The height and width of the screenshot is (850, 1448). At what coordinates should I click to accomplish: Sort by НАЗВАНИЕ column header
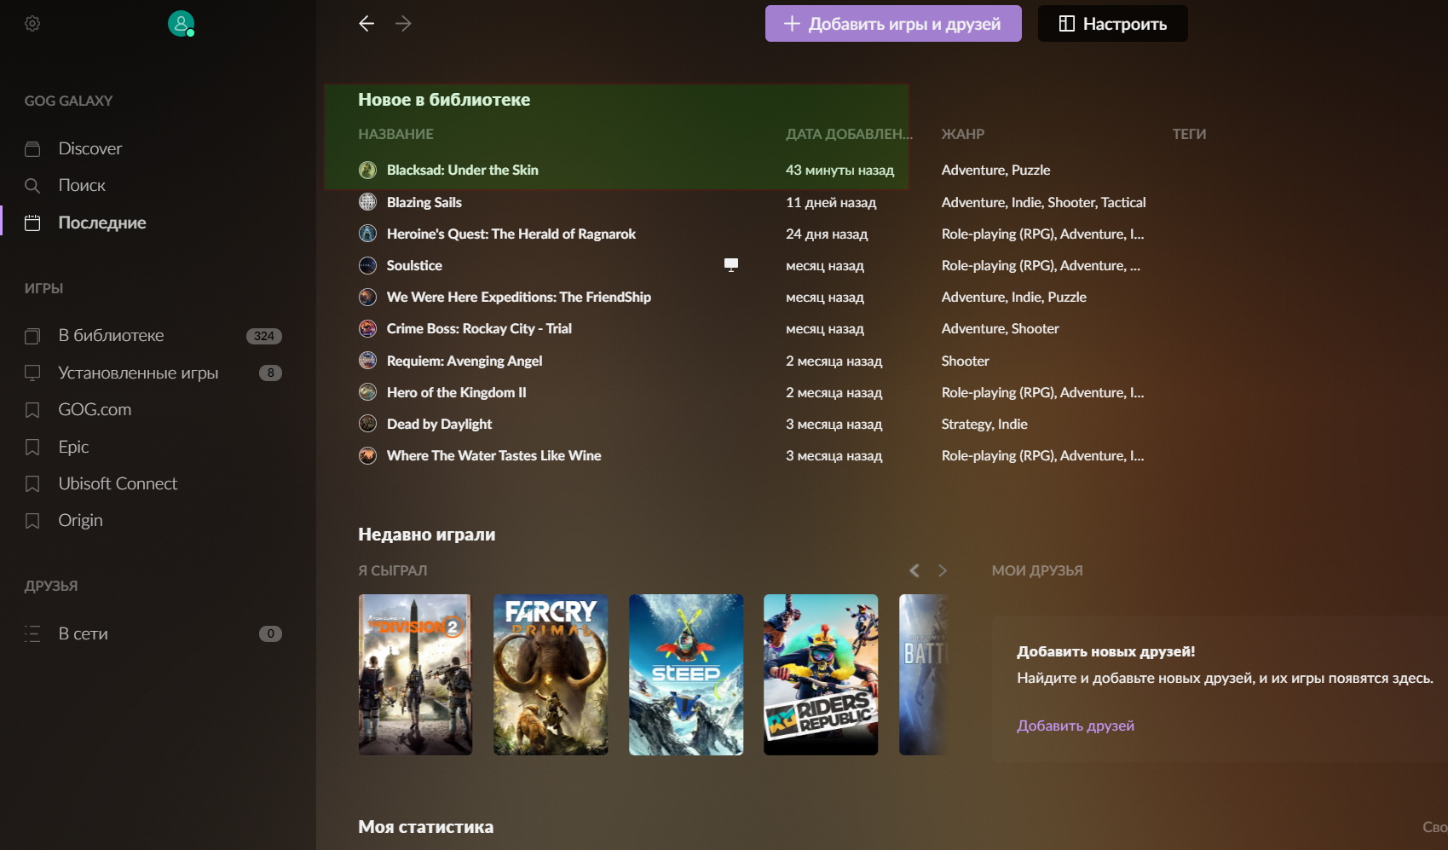click(395, 134)
